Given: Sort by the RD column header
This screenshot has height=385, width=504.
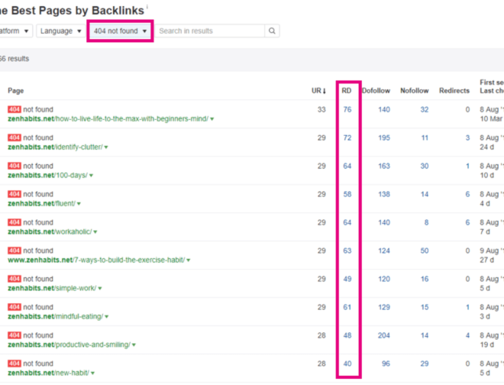Looking at the screenshot, I should tap(347, 91).
